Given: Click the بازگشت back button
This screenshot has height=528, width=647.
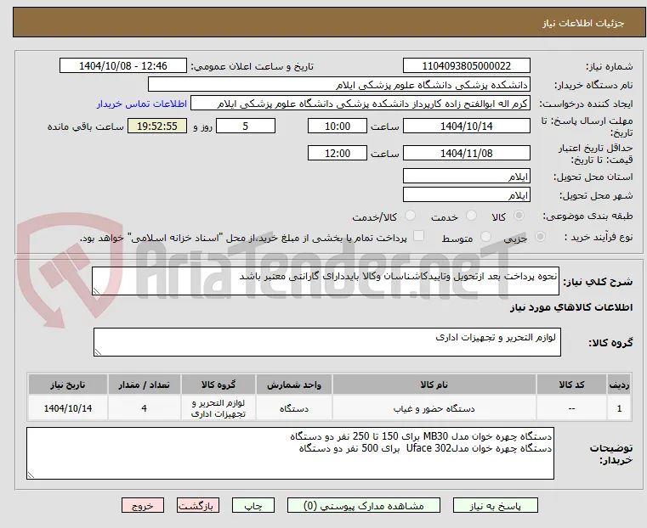Looking at the screenshot, I should [198, 506].
